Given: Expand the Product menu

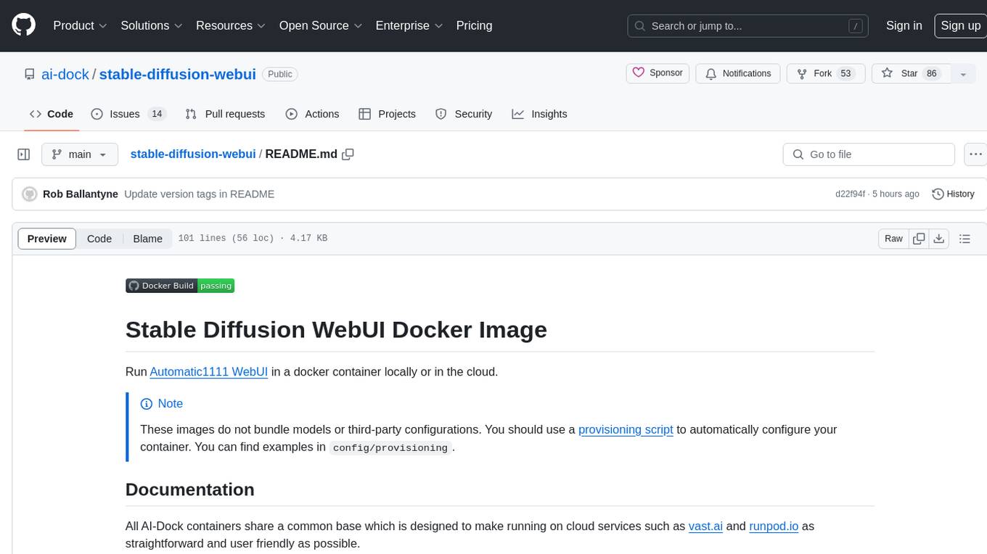Looking at the screenshot, I should (80, 25).
